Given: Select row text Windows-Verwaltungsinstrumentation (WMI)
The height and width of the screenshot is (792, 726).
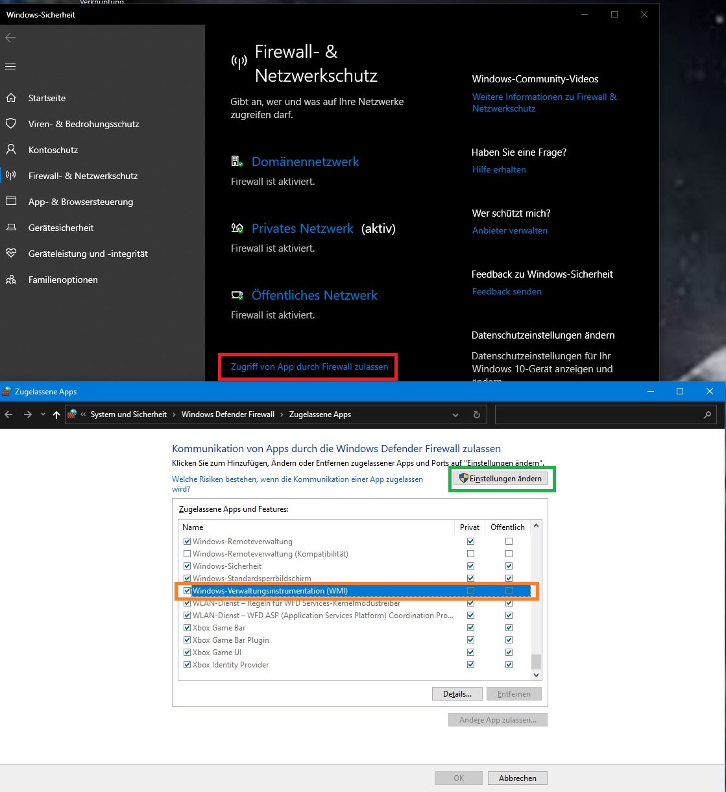Looking at the screenshot, I should pyautogui.click(x=270, y=591).
